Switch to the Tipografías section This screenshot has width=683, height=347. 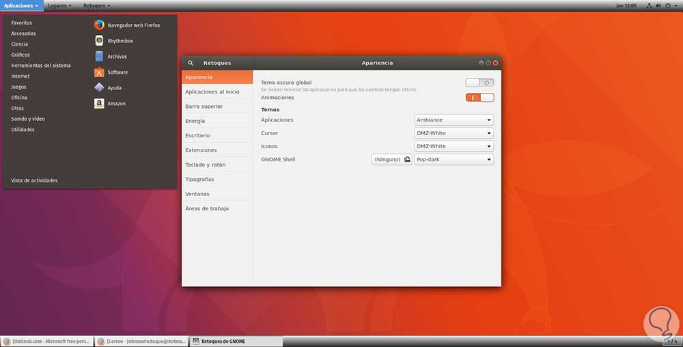coord(217,180)
